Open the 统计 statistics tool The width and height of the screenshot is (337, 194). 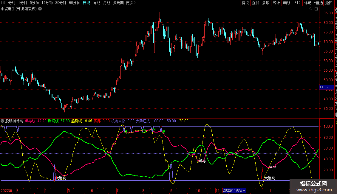coord(276,3)
